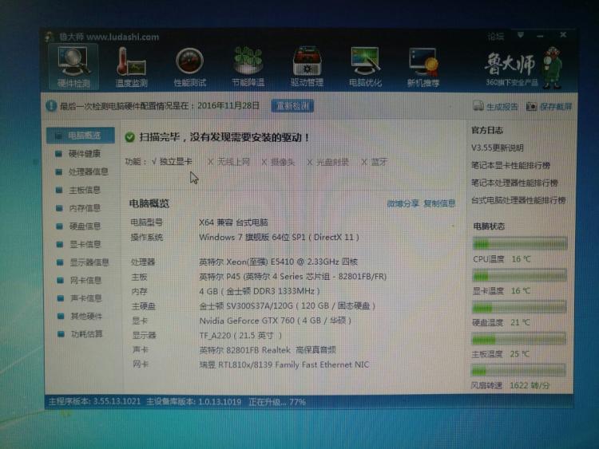Click the 鲁大师 logo mascot
The image size is (599, 449).
pos(553,68)
